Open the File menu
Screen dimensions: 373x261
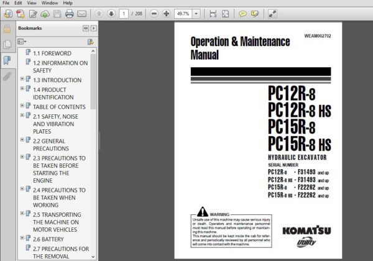pyautogui.click(x=6, y=3)
